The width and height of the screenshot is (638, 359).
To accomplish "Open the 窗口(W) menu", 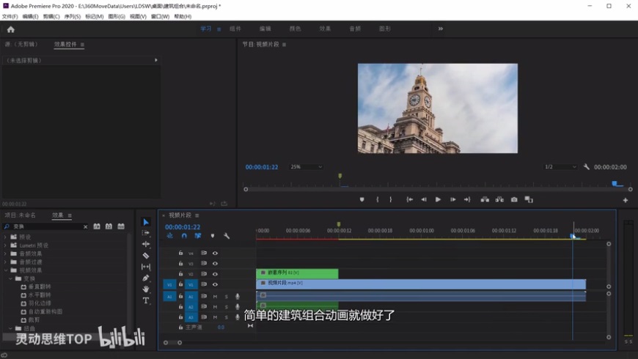I will click(x=160, y=16).
